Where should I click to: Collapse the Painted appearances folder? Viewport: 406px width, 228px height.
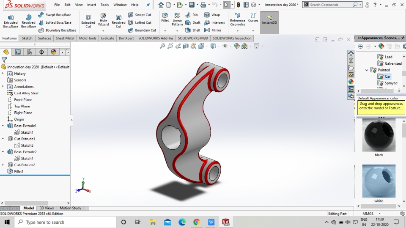pyautogui.click(x=367, y=70)
